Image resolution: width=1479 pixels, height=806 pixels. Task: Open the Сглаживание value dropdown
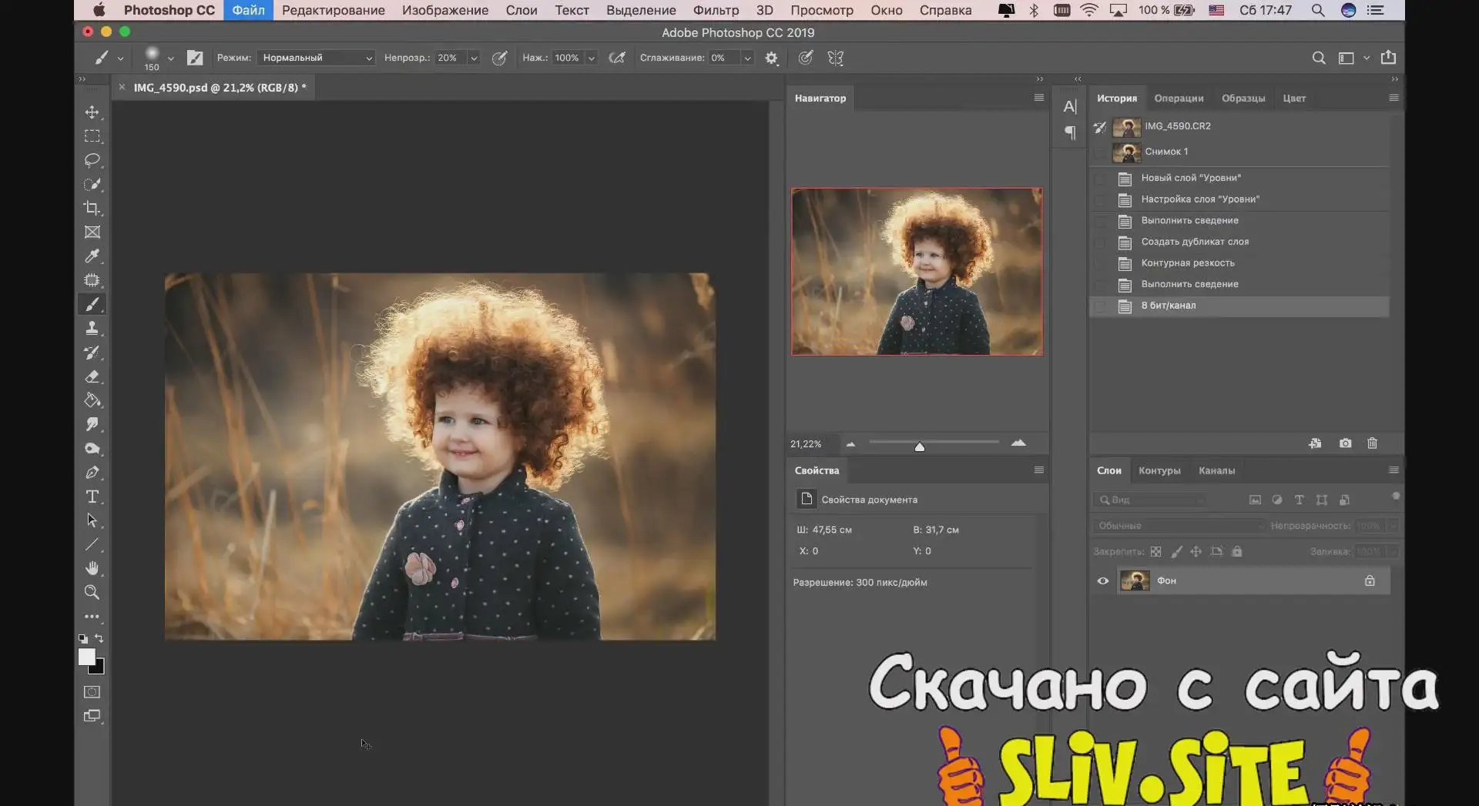click(x=747, y=59)
